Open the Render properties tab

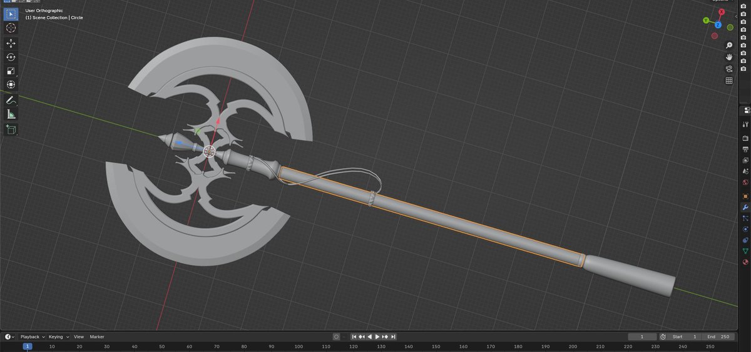tap(745, 138)
